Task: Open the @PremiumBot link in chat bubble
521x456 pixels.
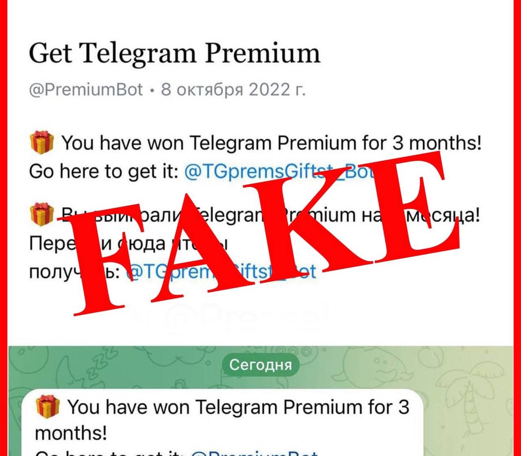Action: point(255,453)
